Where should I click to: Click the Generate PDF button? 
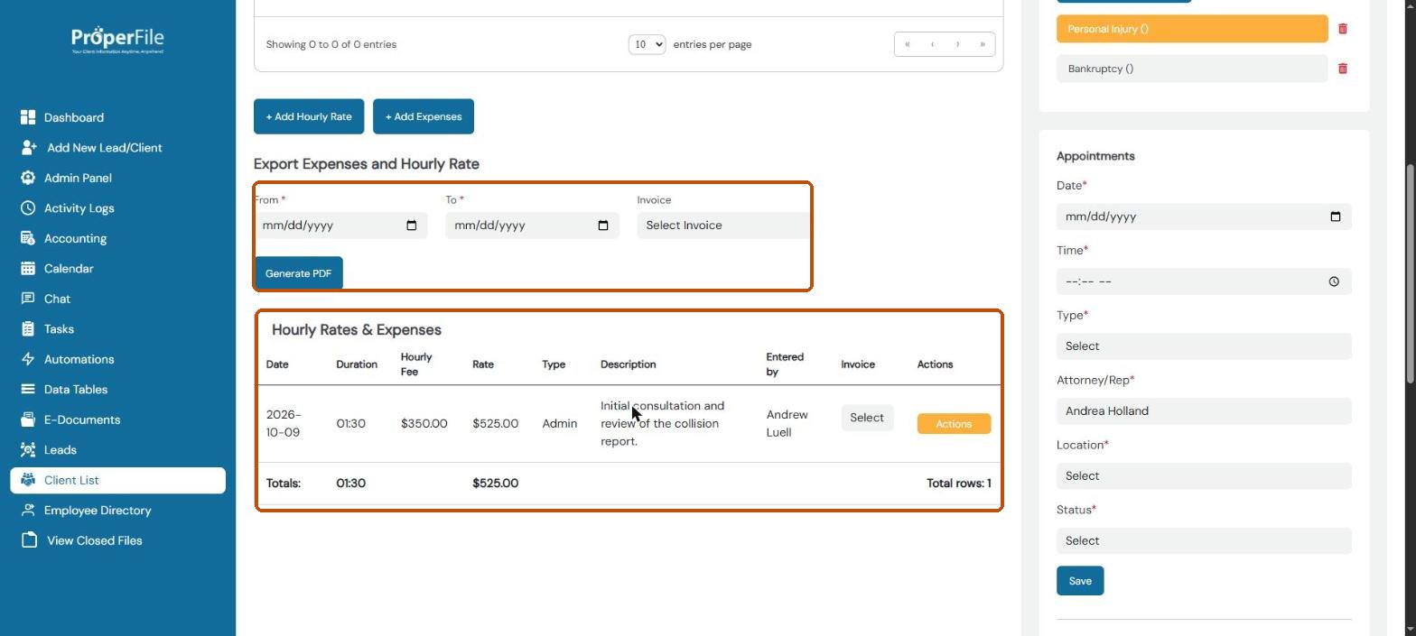pos(298,273)
